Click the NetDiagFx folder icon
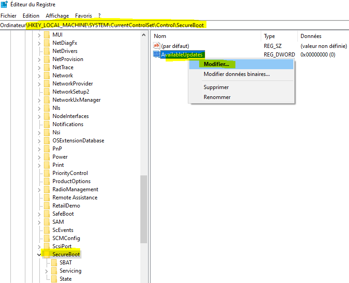This screenshot has height=283, width=349. click(47, 43)
